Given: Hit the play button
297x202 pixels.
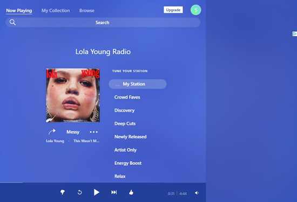Looking at the screenshot, I should pyautogui.click(x=97, y=192).
